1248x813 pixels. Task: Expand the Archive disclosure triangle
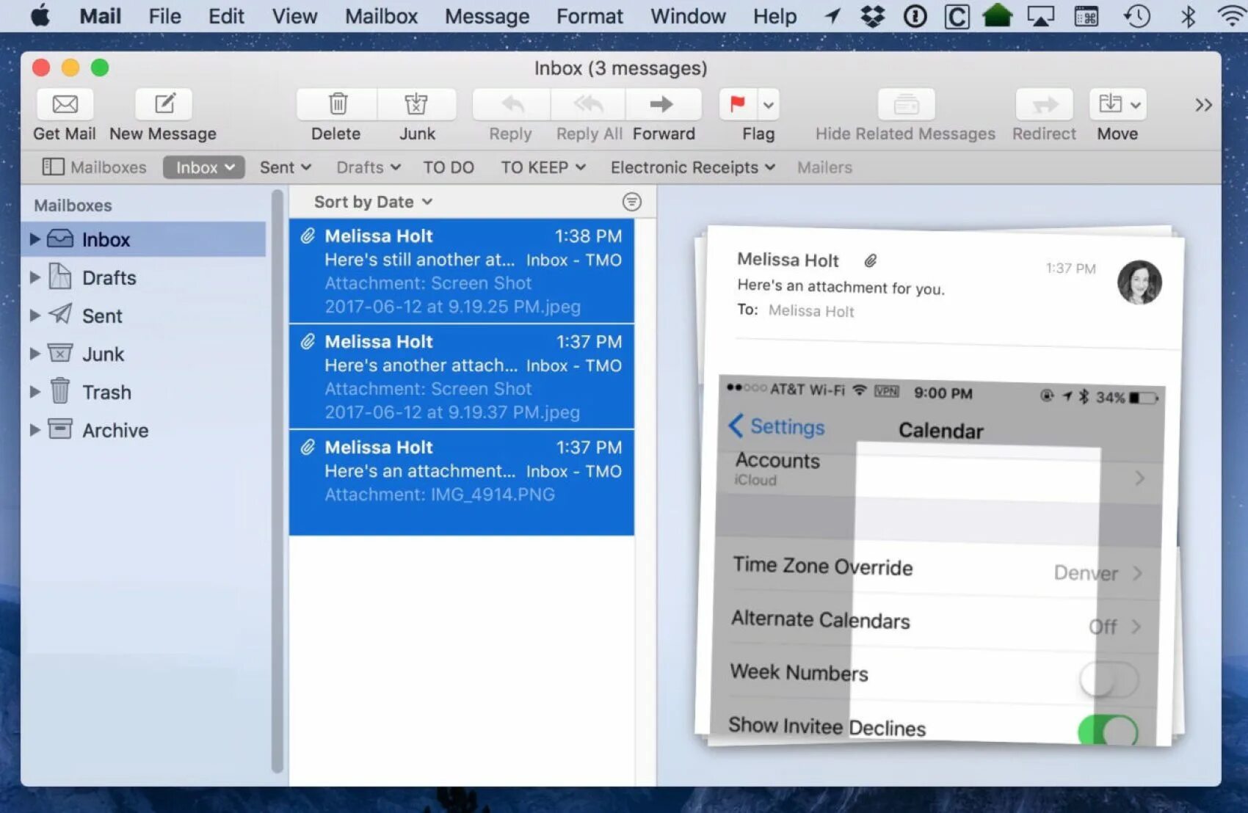(34, 430)
